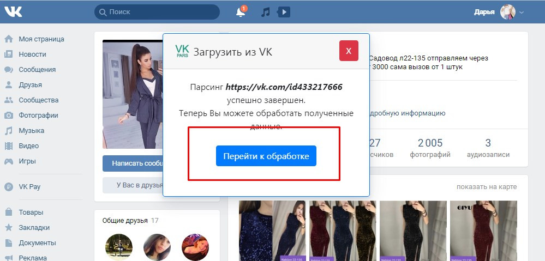The image size is (545, 261).
Task: Open the music note icon in header
Action: point(266,12)
